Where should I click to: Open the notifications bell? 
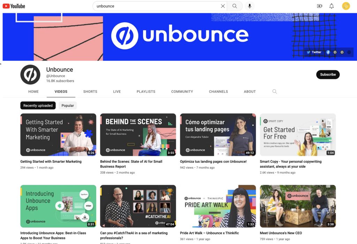tap(332, 6)
